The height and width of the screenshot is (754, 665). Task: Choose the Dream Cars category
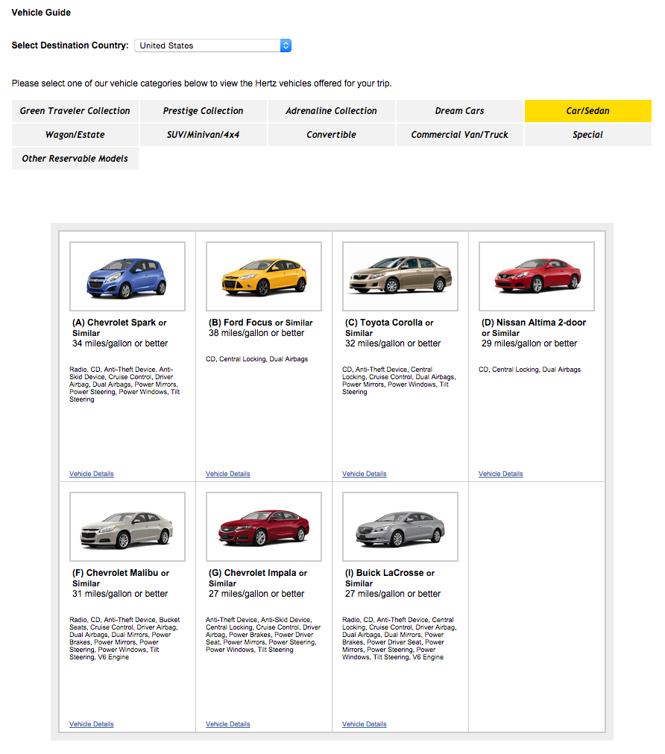459,111
